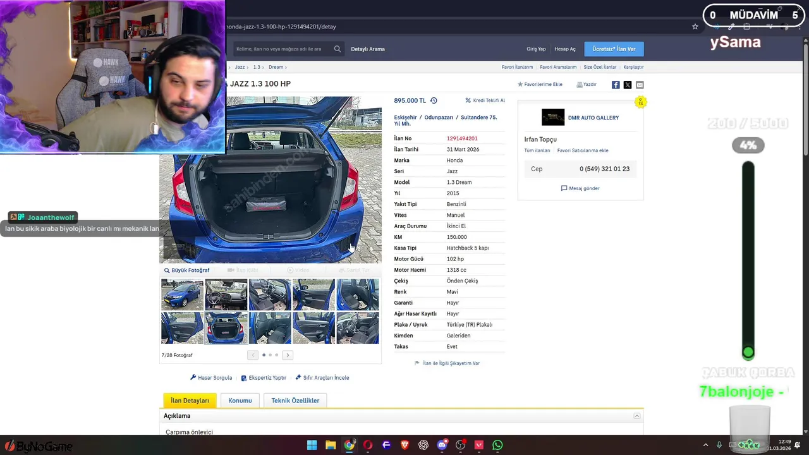Click the microphone icon in system tray
The image size is (809, 455).
(x=720, y=445)
